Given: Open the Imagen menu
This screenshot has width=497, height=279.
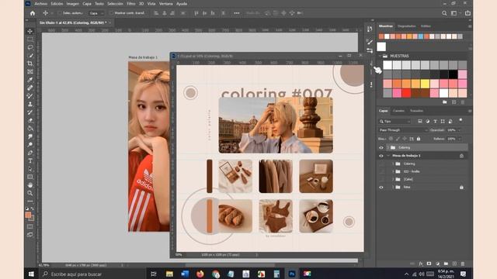Looking at the screenshot, I should [x=72, y=4].
